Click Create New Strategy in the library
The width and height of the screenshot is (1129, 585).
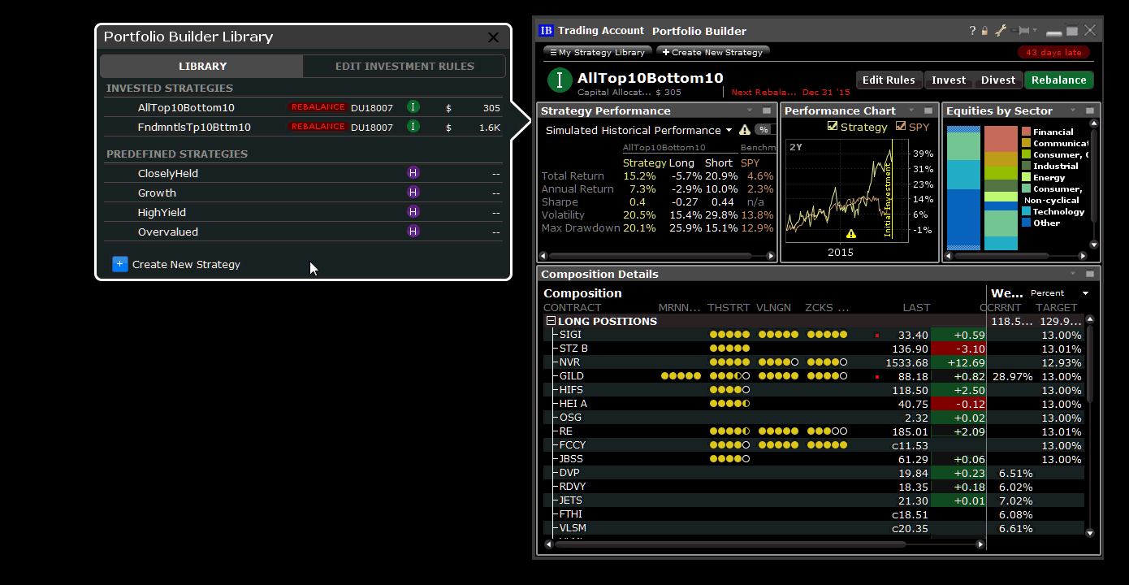pos(186,264)
